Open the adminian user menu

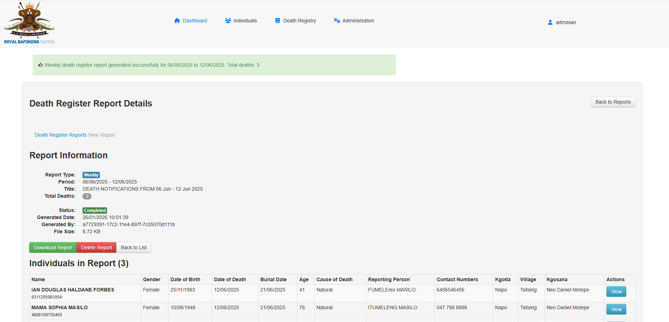tap(566, 22)
